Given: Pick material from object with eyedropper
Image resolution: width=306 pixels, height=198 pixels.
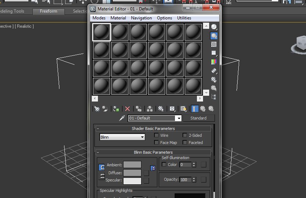Looking at the screenshot, I should 122,118.
